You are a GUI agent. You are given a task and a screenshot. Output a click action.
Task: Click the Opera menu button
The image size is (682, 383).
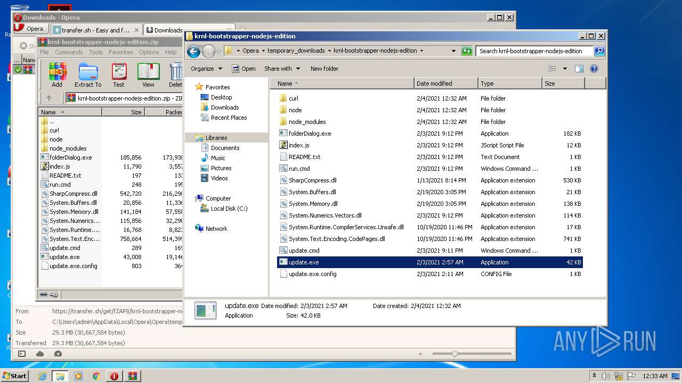click(x=30, y=29)
